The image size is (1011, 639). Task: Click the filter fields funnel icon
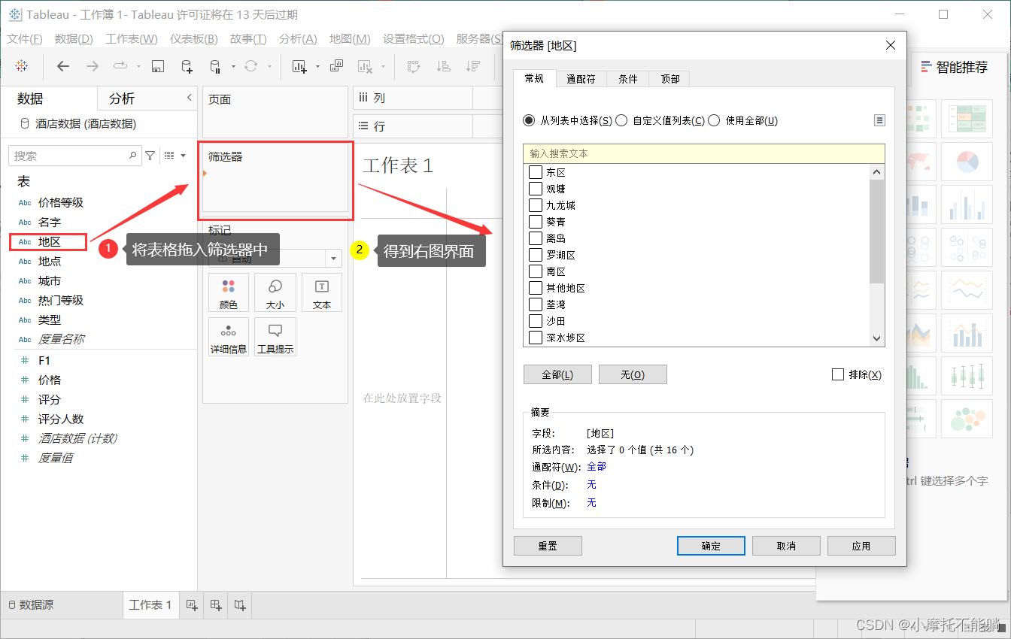pyautogui.click(x=150, y=156)
